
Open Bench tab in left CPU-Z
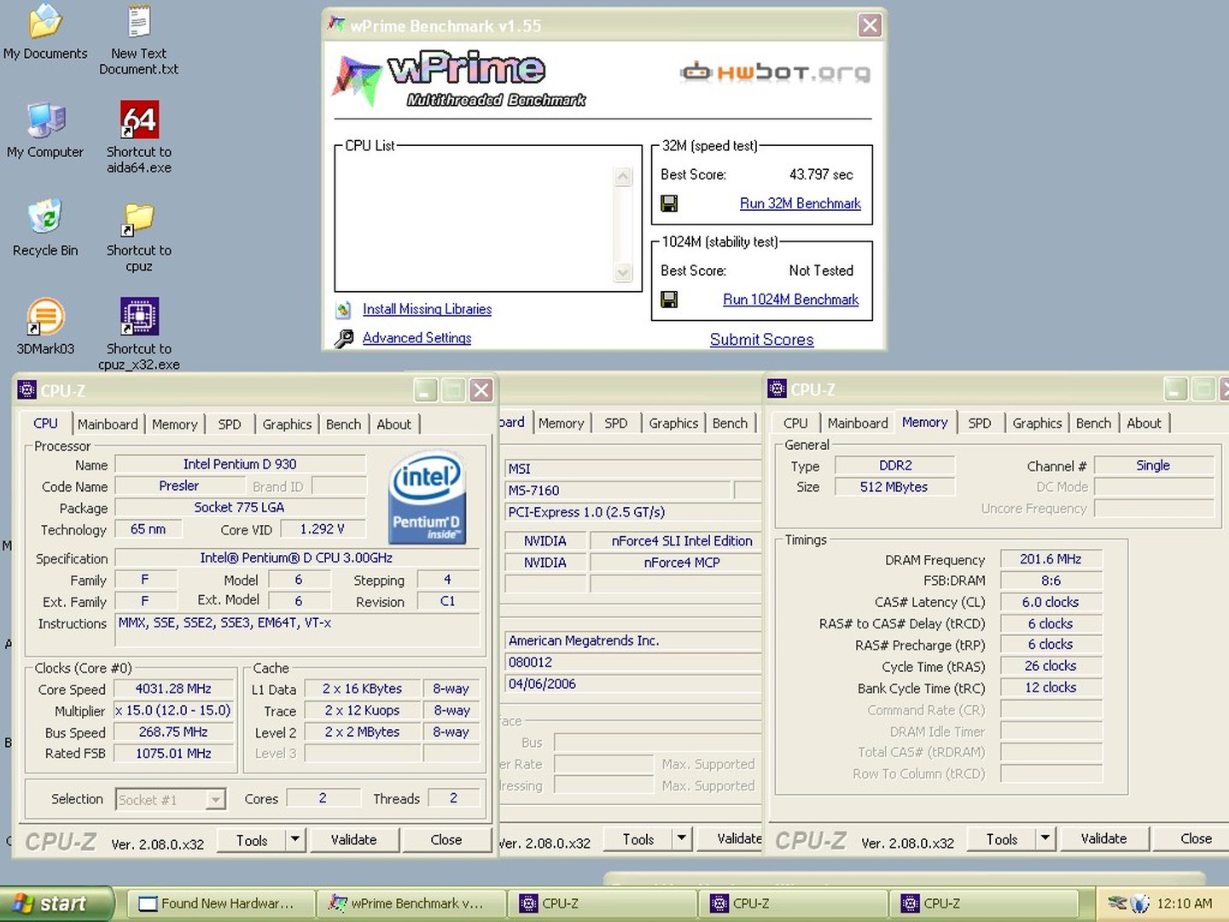(x=343, y=424)
